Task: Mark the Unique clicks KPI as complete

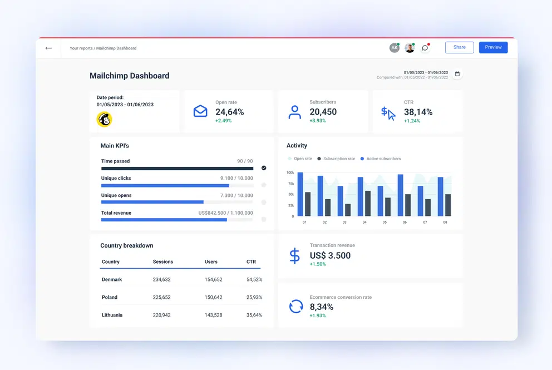Action: click(264, 185)
